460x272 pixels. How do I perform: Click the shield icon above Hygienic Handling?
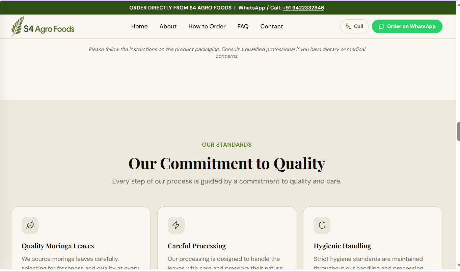322,225
